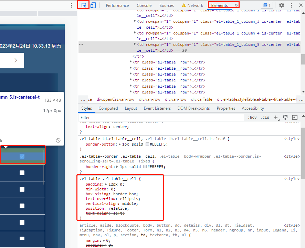Check the second empty table checkbox
Screen dimensions: 305x248
pyautogui.click(x=22, y=189)
